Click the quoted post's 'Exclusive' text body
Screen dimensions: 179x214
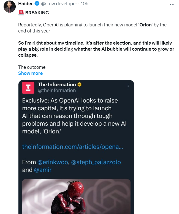point(74,116)
